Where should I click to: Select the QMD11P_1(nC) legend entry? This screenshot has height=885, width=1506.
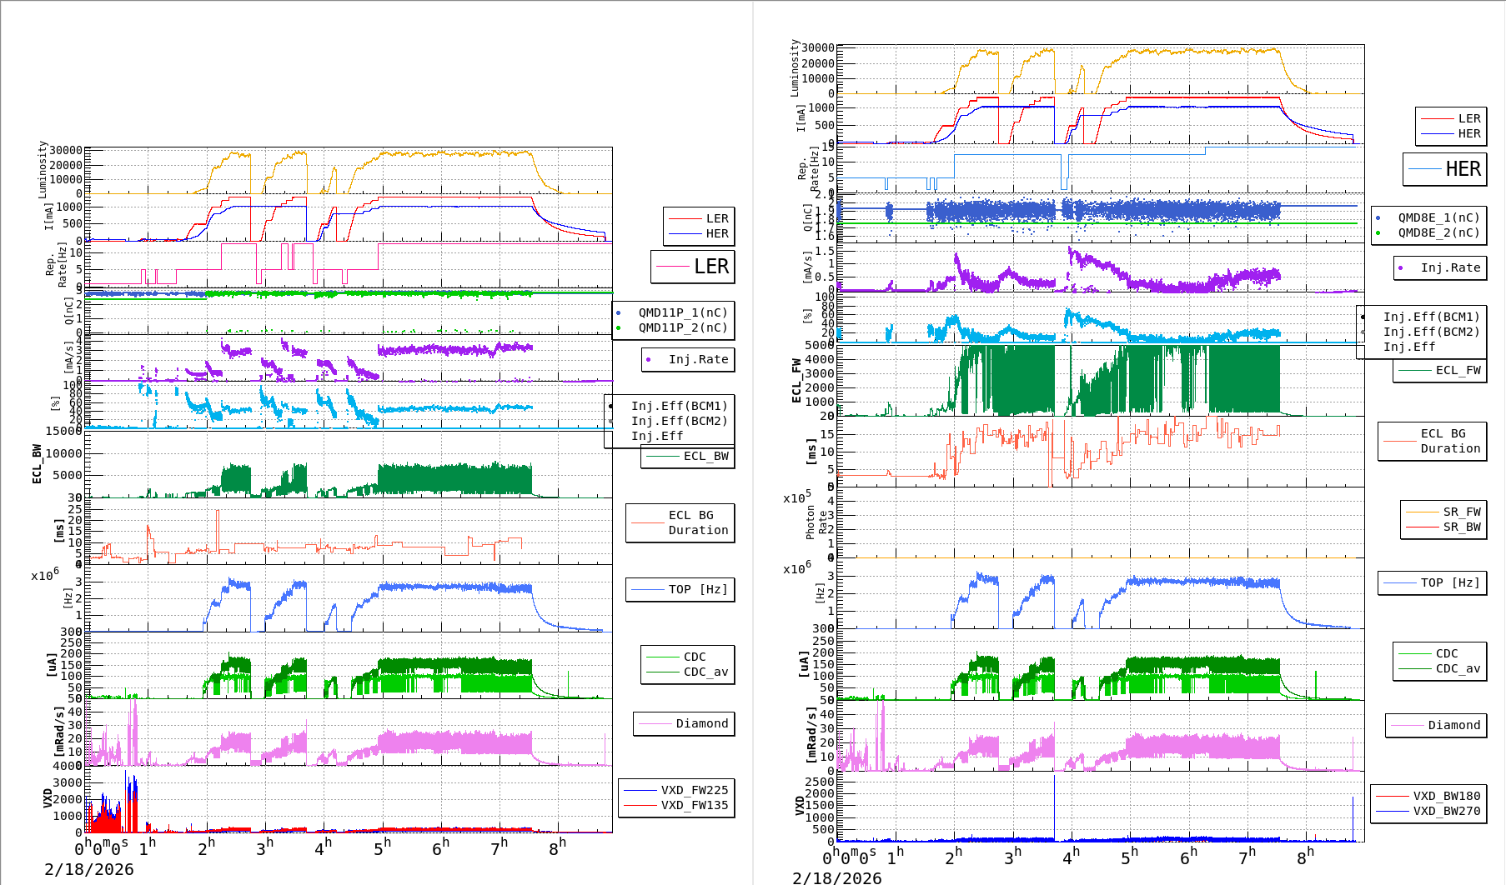pos(682,312)
